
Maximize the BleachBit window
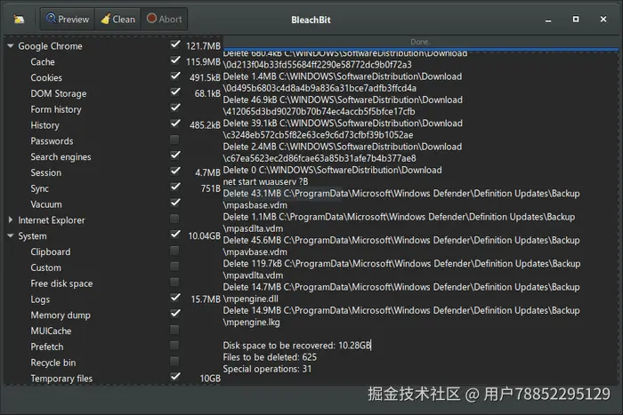click(576, 19)
